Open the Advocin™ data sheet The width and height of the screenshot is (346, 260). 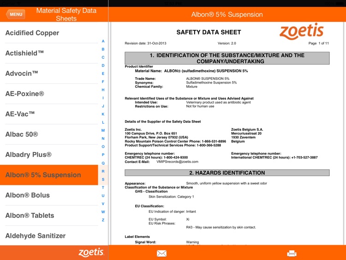click(x=49, y=73)
